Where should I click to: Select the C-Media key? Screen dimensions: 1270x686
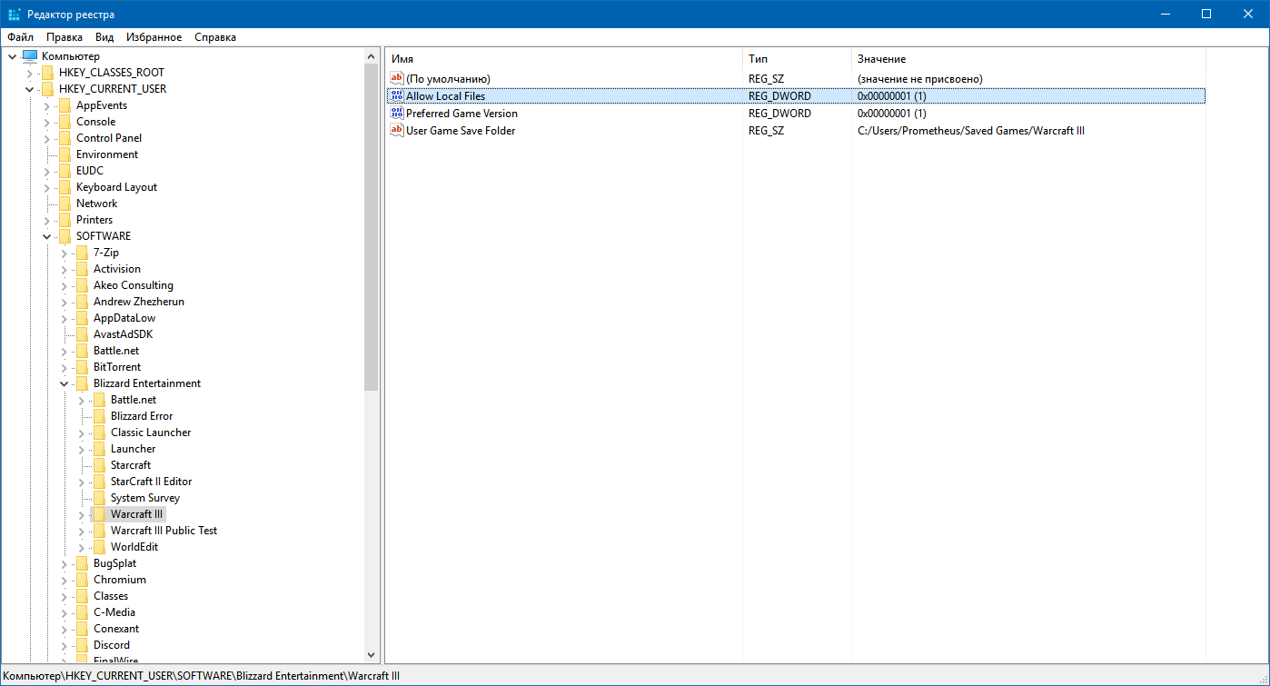click(x=114, y=612)
